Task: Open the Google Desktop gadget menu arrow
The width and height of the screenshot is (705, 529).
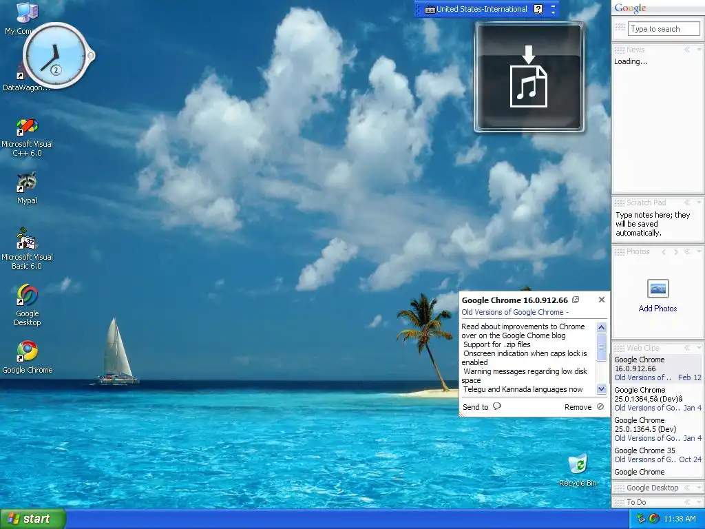Action: 699,488
